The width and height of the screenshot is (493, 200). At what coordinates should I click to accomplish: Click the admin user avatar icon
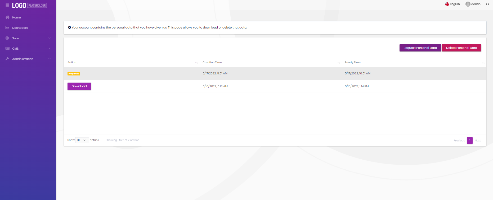468,4
